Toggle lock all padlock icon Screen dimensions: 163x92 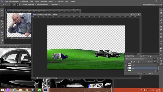tap(138, 62)
